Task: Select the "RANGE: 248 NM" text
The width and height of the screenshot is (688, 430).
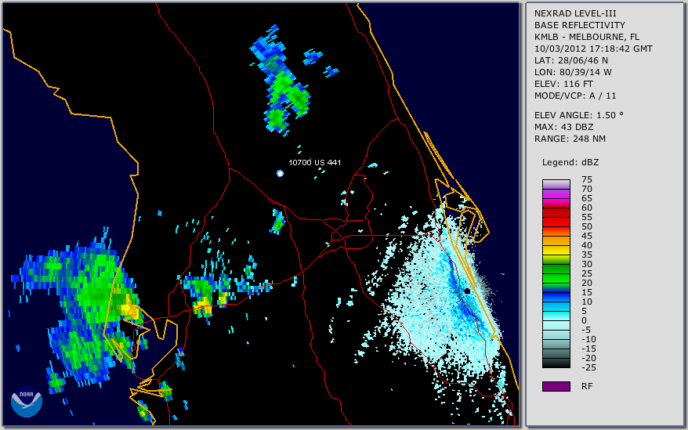Action: (570, 139)
